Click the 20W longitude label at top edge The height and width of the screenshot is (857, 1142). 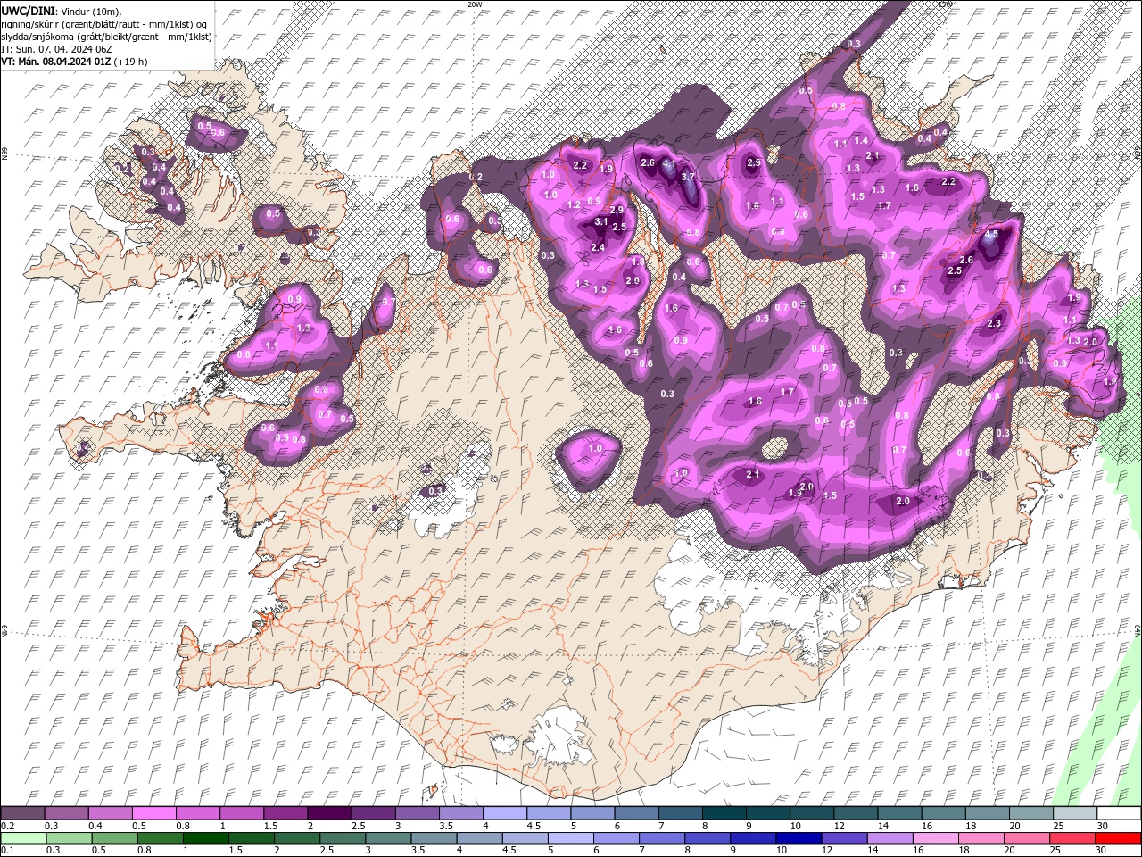click(475, 4)
